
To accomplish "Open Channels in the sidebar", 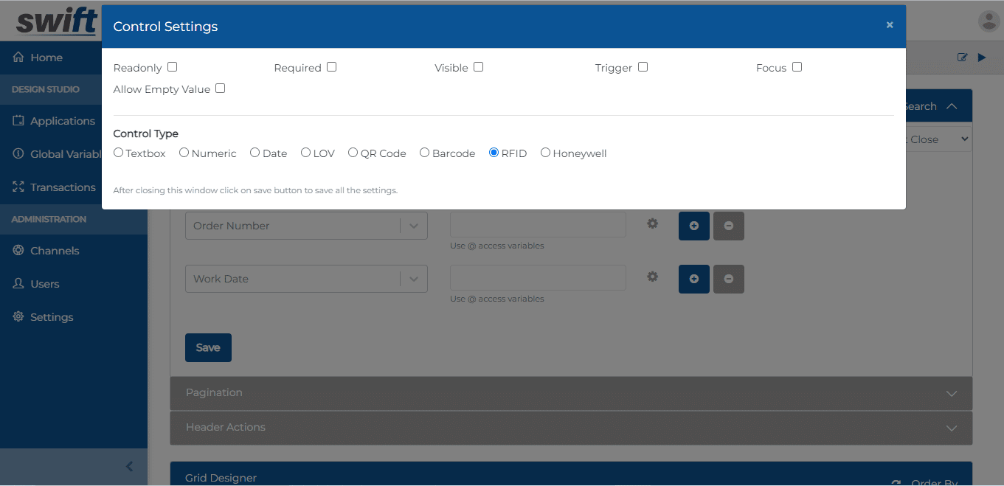I will pos(54,251).
